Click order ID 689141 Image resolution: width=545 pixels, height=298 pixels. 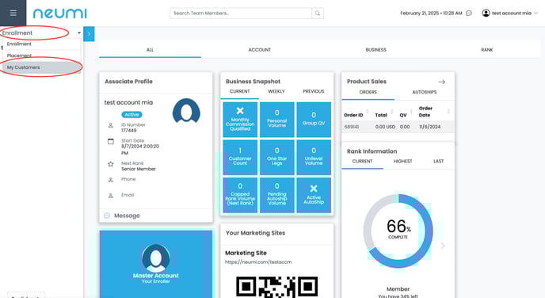[352, 127]
